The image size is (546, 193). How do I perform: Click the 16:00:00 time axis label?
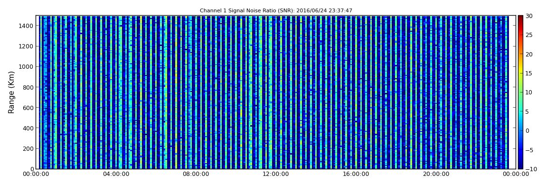pos(356,174)
